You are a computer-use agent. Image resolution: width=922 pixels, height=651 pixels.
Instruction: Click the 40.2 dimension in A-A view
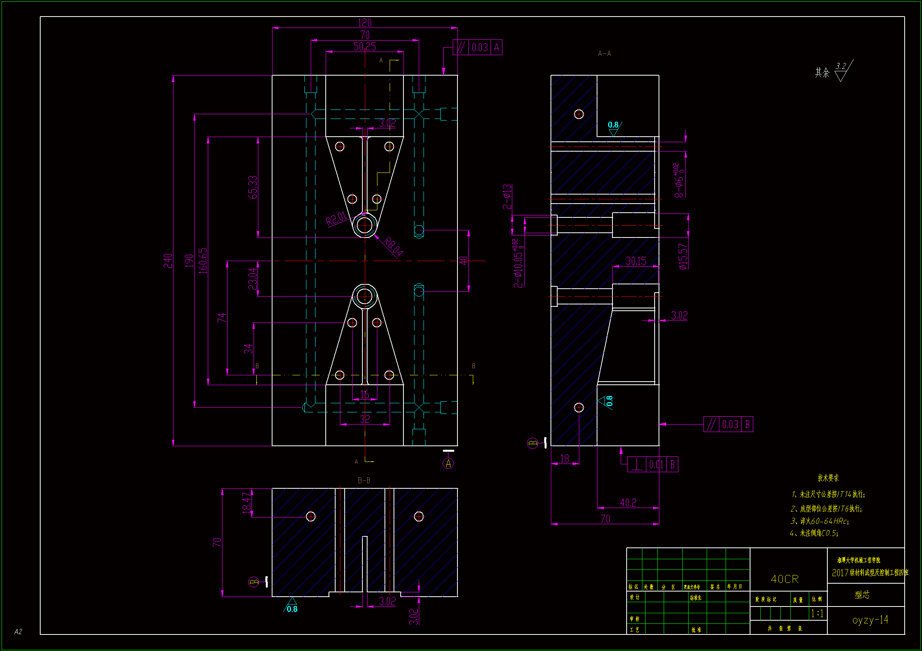point(628,503)
